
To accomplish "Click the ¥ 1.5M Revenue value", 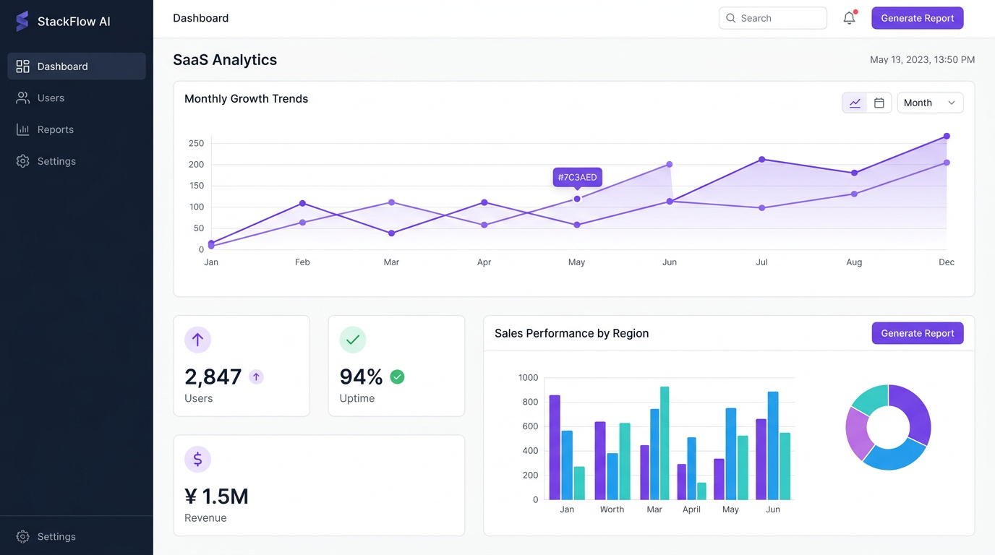I will (217, 496).
